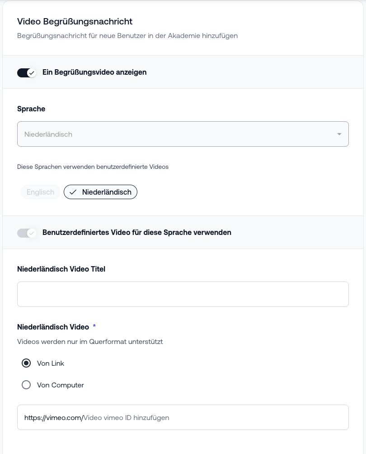366x454 pixels.
Task: Click the checkmark icon in Niederländisch chip
Action: [73, 192]
